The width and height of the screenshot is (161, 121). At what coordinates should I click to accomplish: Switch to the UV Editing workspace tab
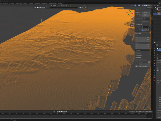coord(11,3)
